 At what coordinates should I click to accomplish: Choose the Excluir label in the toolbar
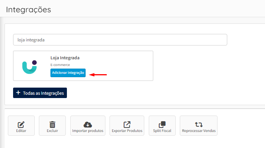pyautogui.click(x=52, y=130)
